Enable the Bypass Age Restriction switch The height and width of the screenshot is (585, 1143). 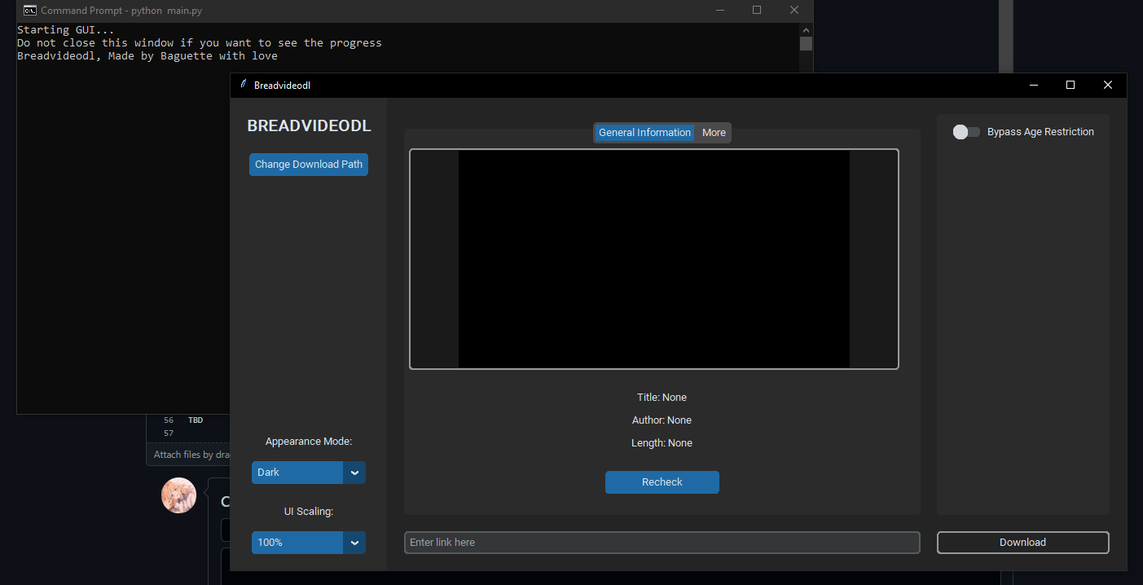pos(966,131)
